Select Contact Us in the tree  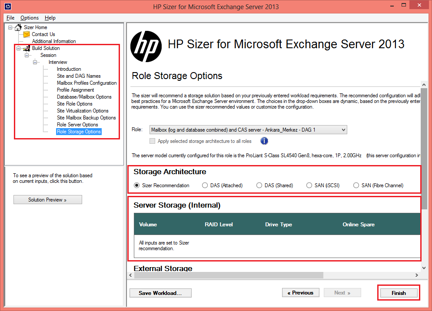click(x=43, y=34)
